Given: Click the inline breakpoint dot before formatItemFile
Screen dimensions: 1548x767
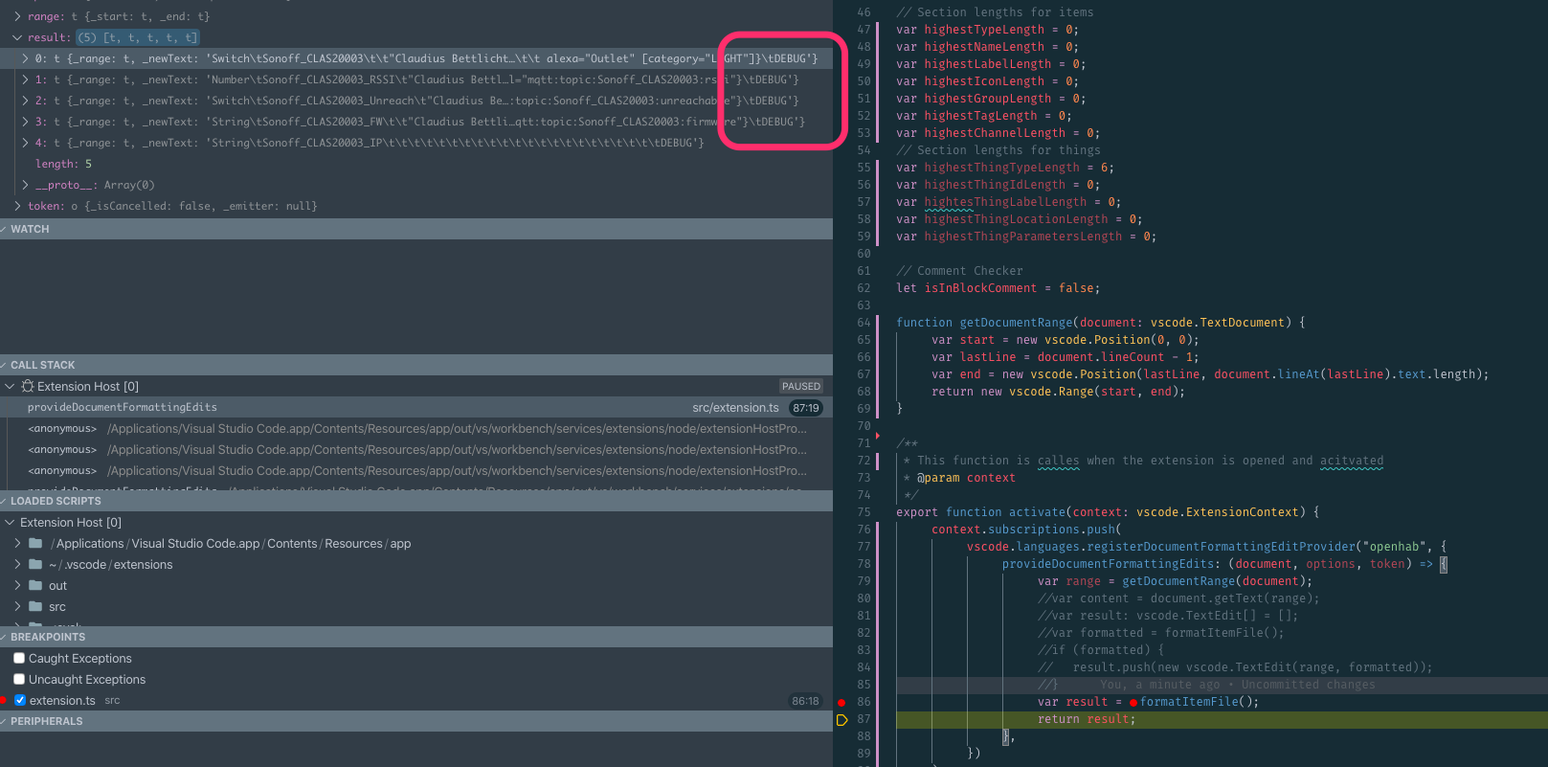Looking at the screenshot, I should point(1133,702).
